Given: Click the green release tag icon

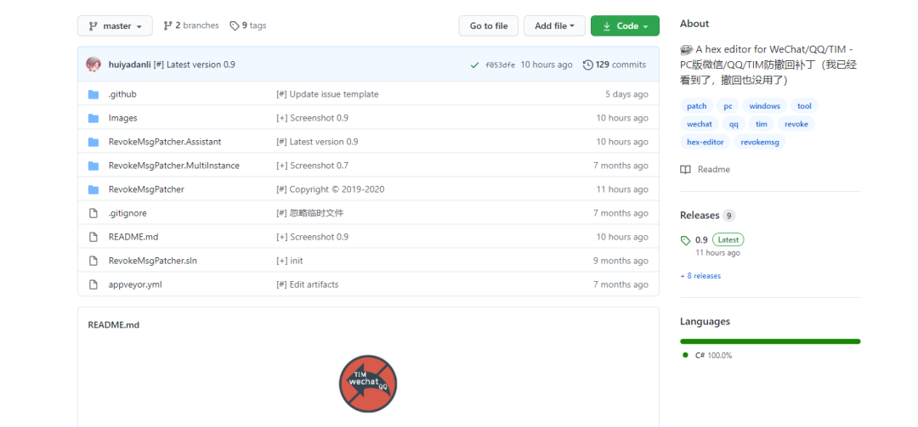Looking at the screenshot, I should (x=685, y=240).
